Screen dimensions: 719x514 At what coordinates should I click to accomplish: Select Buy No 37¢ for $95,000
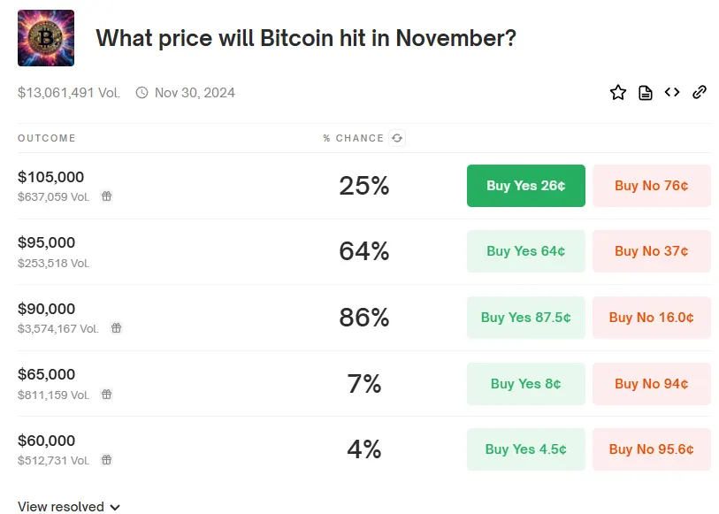pos(651,251)
